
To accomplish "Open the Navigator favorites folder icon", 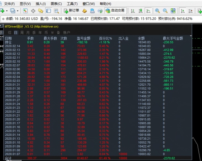I will [41, 11].
